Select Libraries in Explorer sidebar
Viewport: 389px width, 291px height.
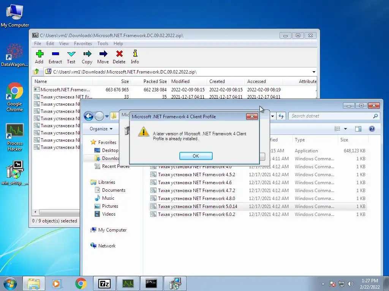point(103,182)
